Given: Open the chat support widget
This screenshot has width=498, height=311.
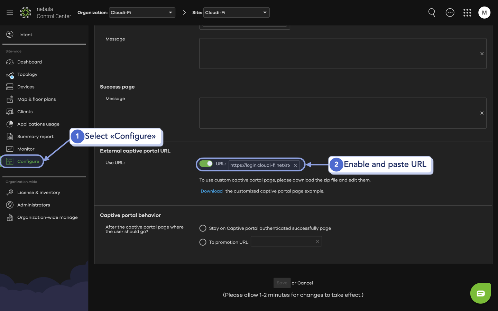Looking at the screenshot, I should tap(480, 293).
